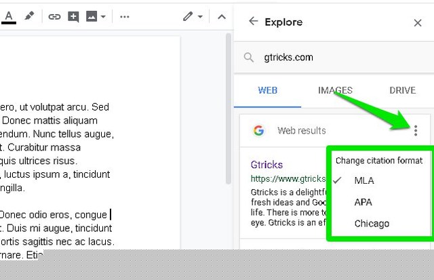Collapse the toolbar with the up chevron
The height and width of the screenshot is (280, 434).
pos(222,16)
